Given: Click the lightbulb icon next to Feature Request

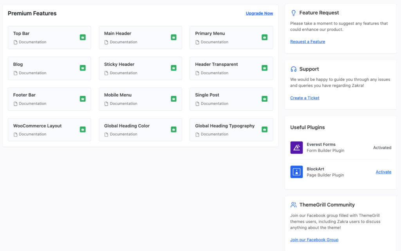Looking at the screenshot, I should [294, 13].
